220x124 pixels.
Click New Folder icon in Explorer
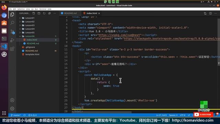tap(39, 13)
